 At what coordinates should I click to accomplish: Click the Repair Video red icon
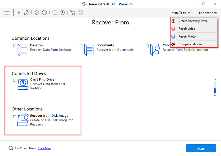(x=173, y=29)
